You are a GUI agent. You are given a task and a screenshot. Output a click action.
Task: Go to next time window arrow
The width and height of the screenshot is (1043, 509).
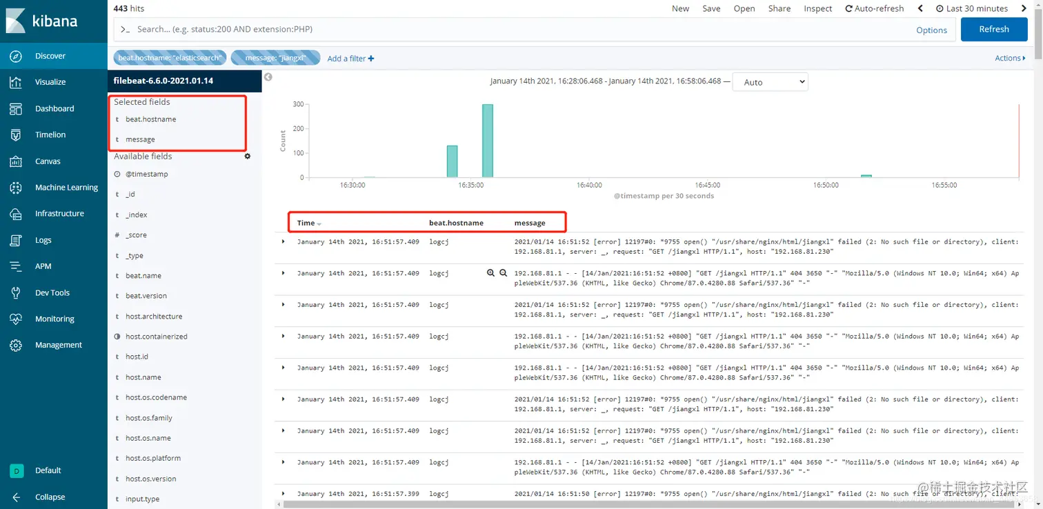[x=1024, y=8]
